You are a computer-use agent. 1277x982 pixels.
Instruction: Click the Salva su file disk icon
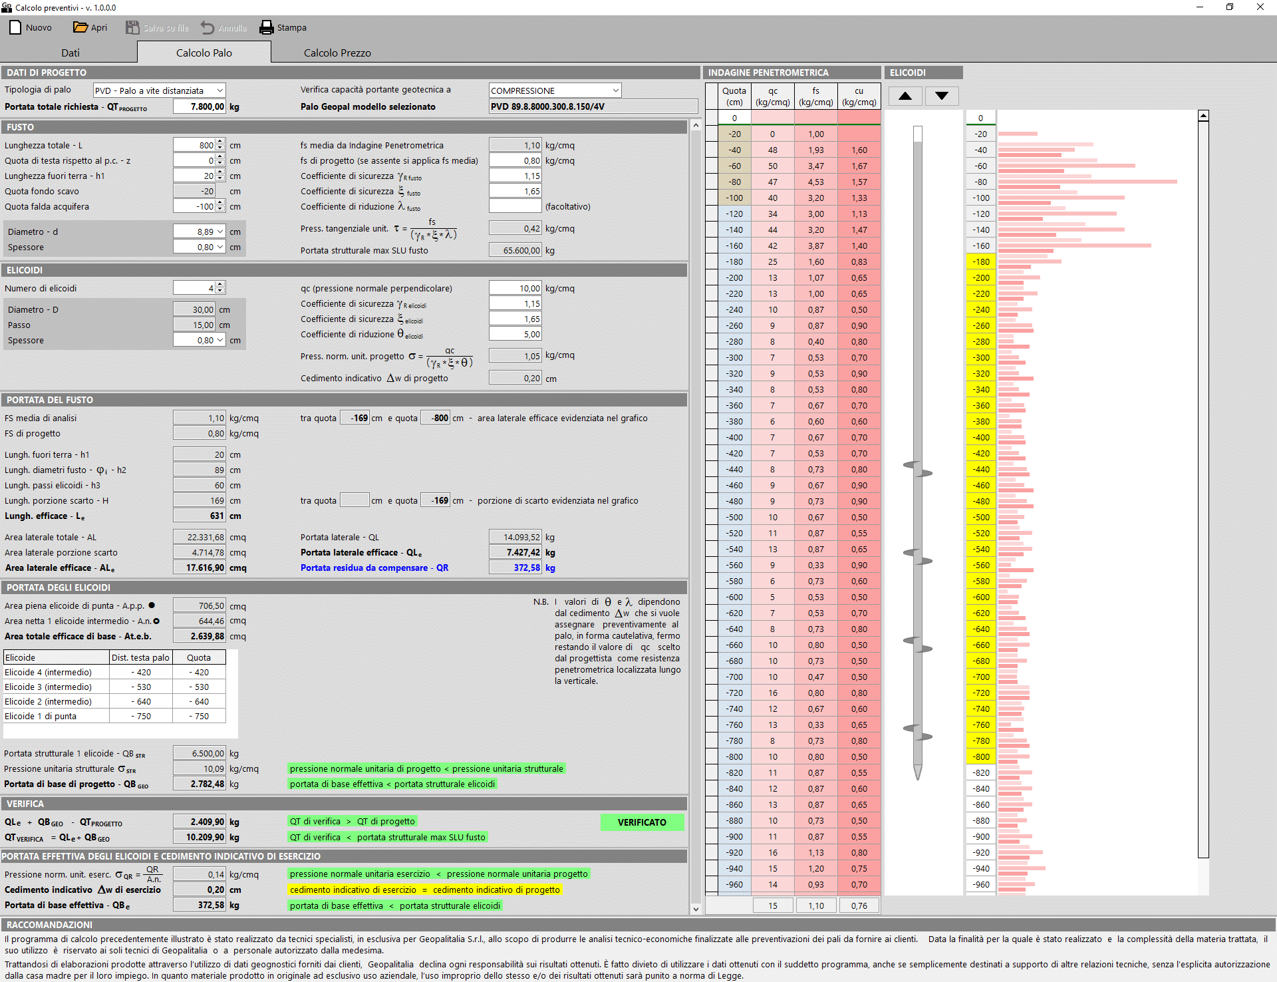click(x=132, y=27)
